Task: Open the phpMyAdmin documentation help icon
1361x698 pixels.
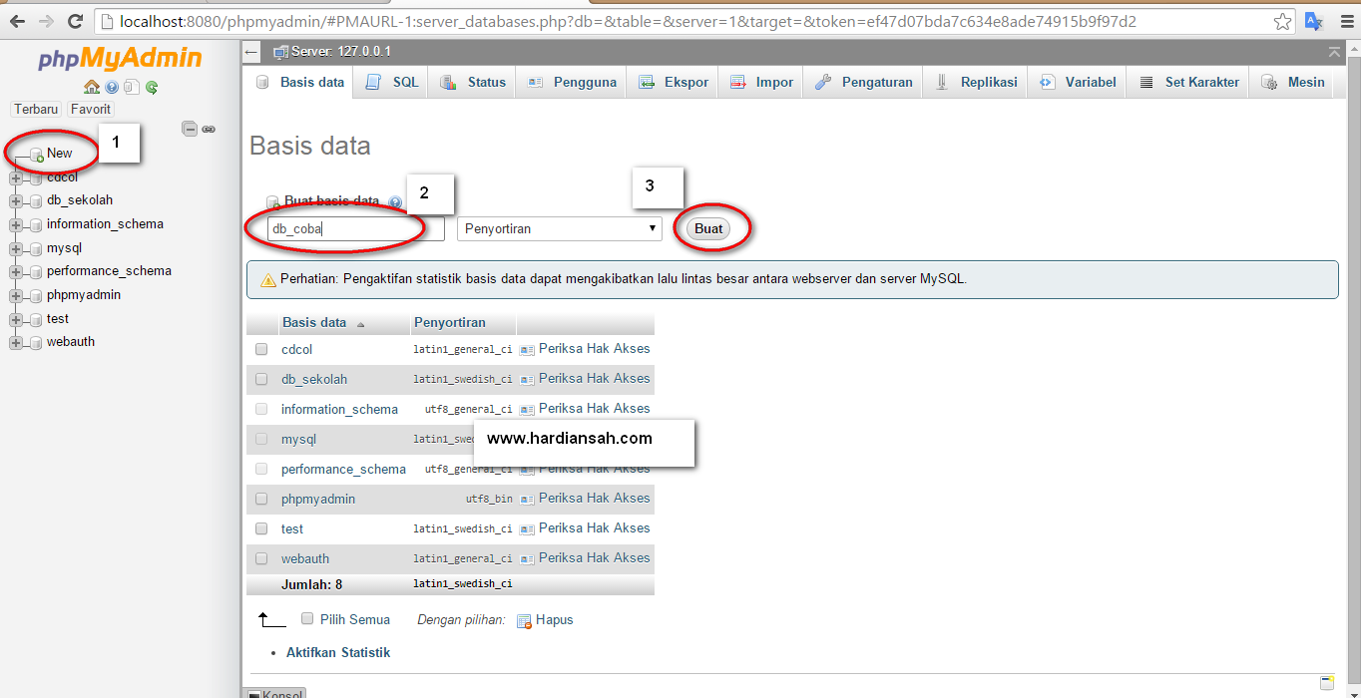Action: (110, 87)
